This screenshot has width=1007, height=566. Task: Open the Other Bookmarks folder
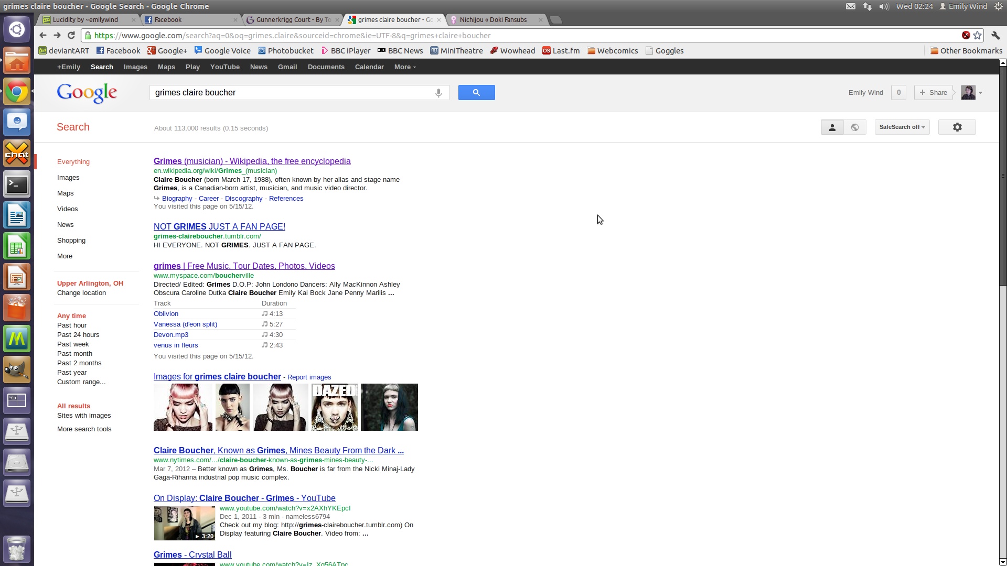tap(966, 51)
